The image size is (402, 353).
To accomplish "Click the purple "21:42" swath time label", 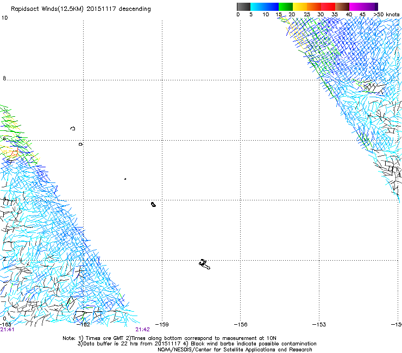I will pos(142,330).
